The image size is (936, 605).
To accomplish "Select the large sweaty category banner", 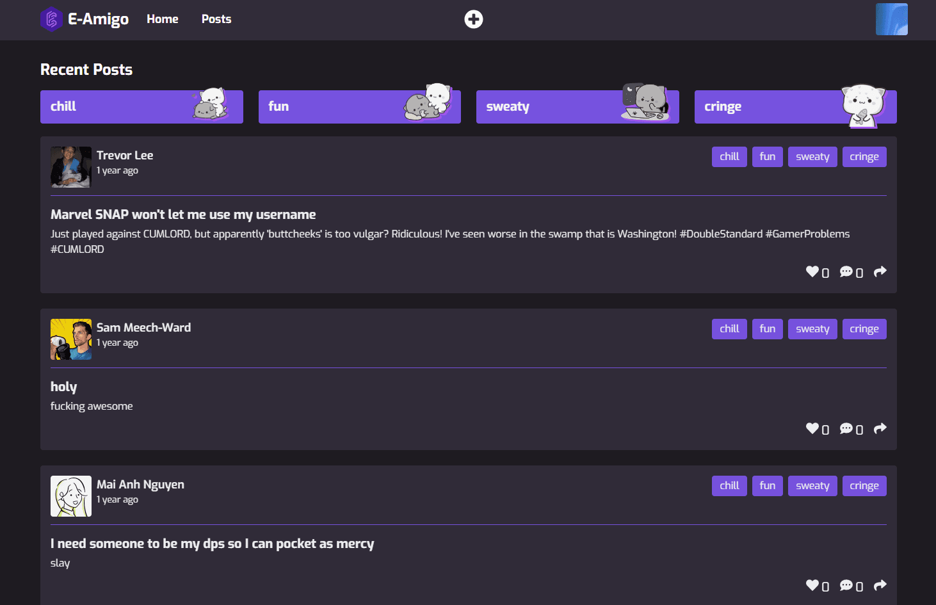I will click(577, 107).
